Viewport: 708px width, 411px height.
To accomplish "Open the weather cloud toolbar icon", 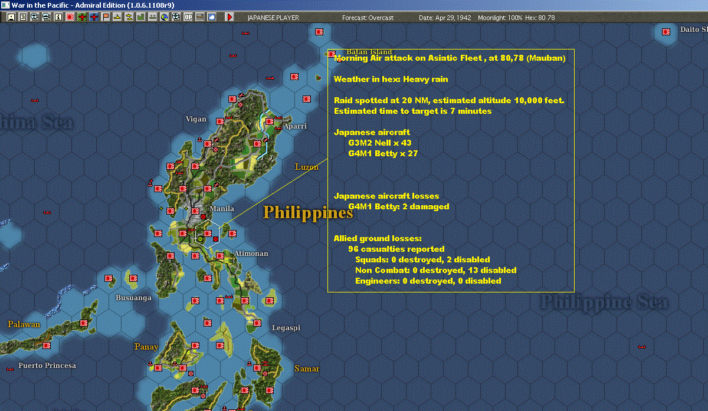I will 212,18.
